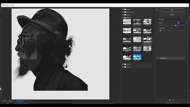Click the open Sketch folder icon
The image size is (190, 107).
(125, 18)
